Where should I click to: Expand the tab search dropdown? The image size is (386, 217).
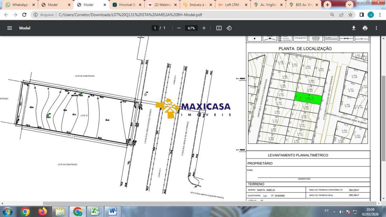pyautogui.click(x=350, y=5)
